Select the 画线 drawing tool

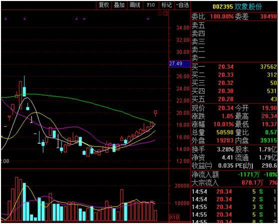tap(135, 5)
